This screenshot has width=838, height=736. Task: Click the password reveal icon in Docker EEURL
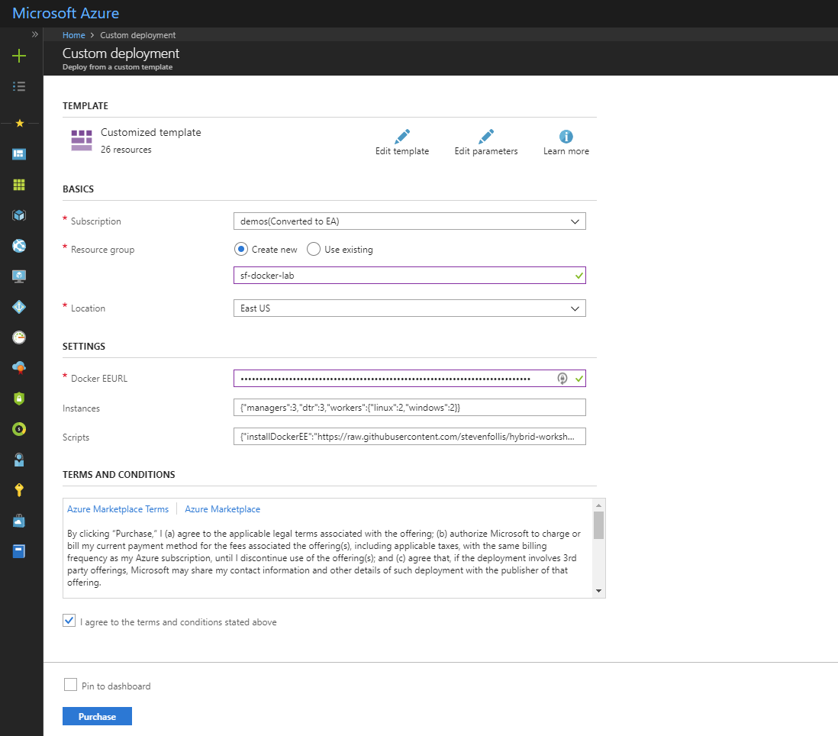[x=562, y=379]
